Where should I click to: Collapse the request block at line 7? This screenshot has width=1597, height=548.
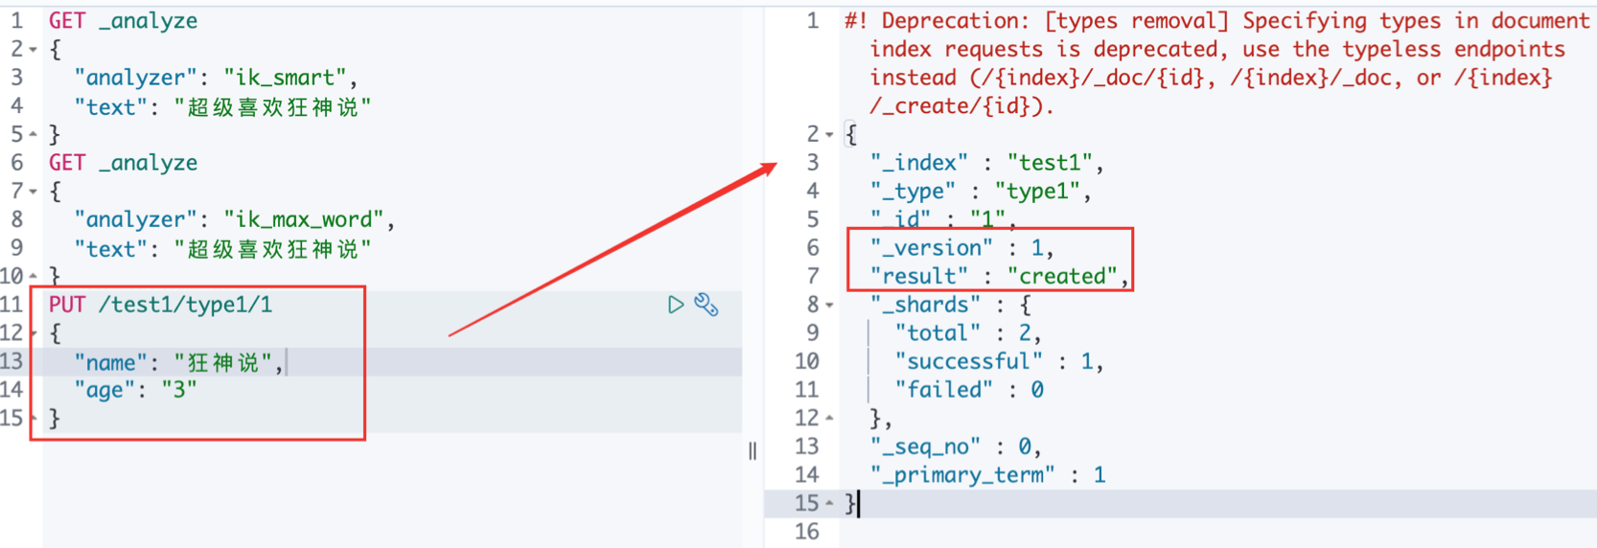pos(33,192)
